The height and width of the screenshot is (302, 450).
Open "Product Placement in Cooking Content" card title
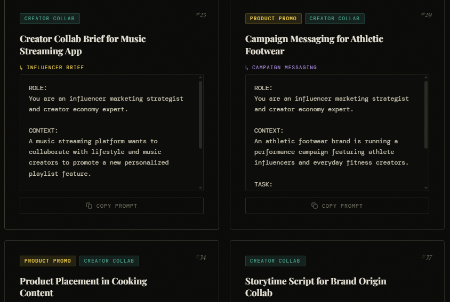click(83, 287)
